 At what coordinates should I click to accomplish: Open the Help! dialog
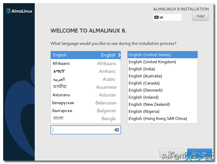[200, 16]
